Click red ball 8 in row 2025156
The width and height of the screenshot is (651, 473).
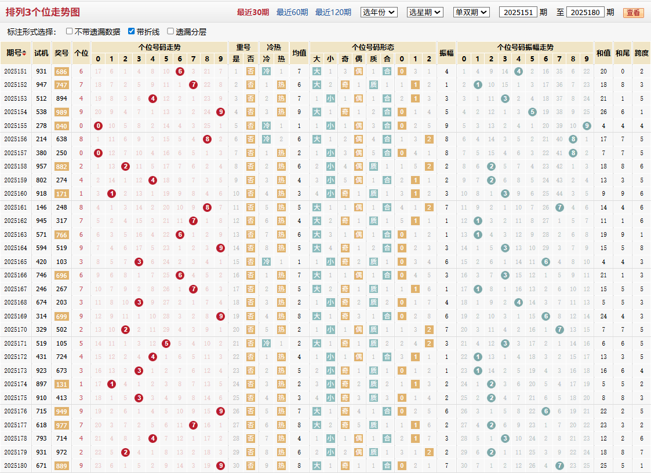click(207, 140)
